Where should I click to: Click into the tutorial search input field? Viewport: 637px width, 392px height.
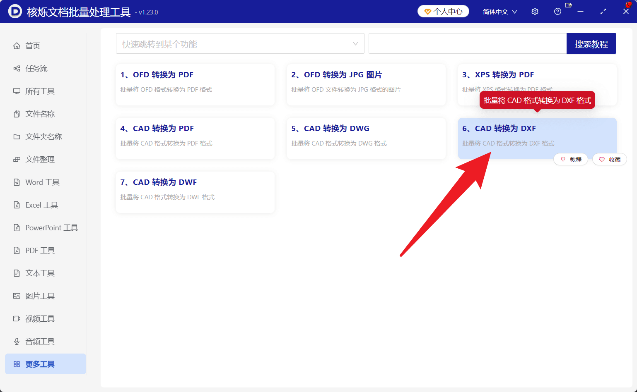click(x=468, y=43)
